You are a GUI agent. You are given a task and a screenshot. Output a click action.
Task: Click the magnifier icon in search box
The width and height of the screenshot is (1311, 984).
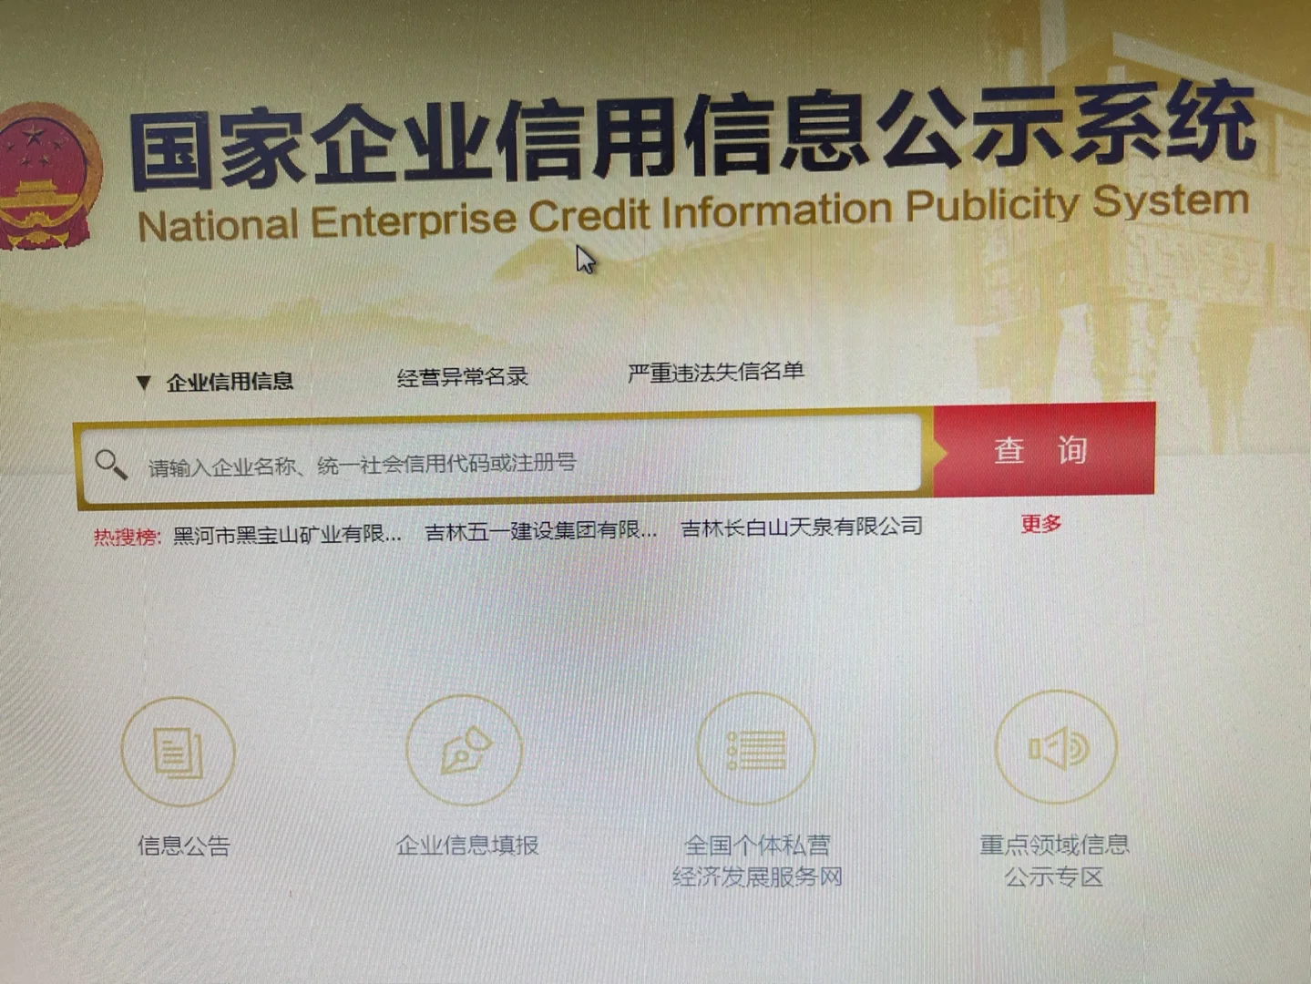pos(111,465)
